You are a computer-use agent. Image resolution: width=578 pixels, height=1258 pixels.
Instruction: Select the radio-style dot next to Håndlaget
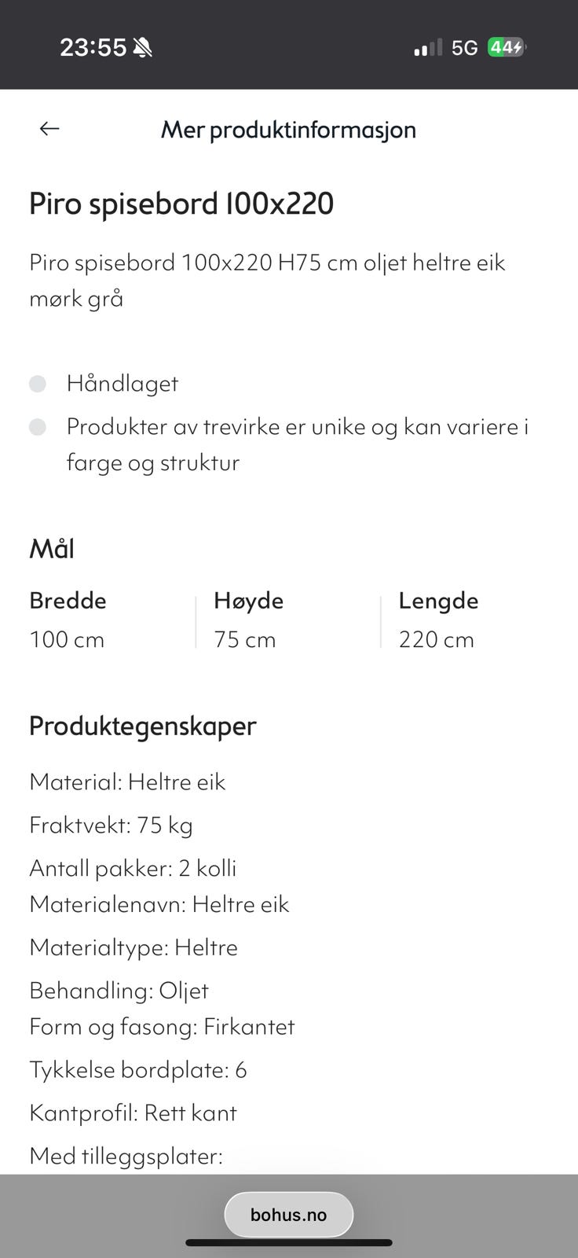tap(37, 384)
